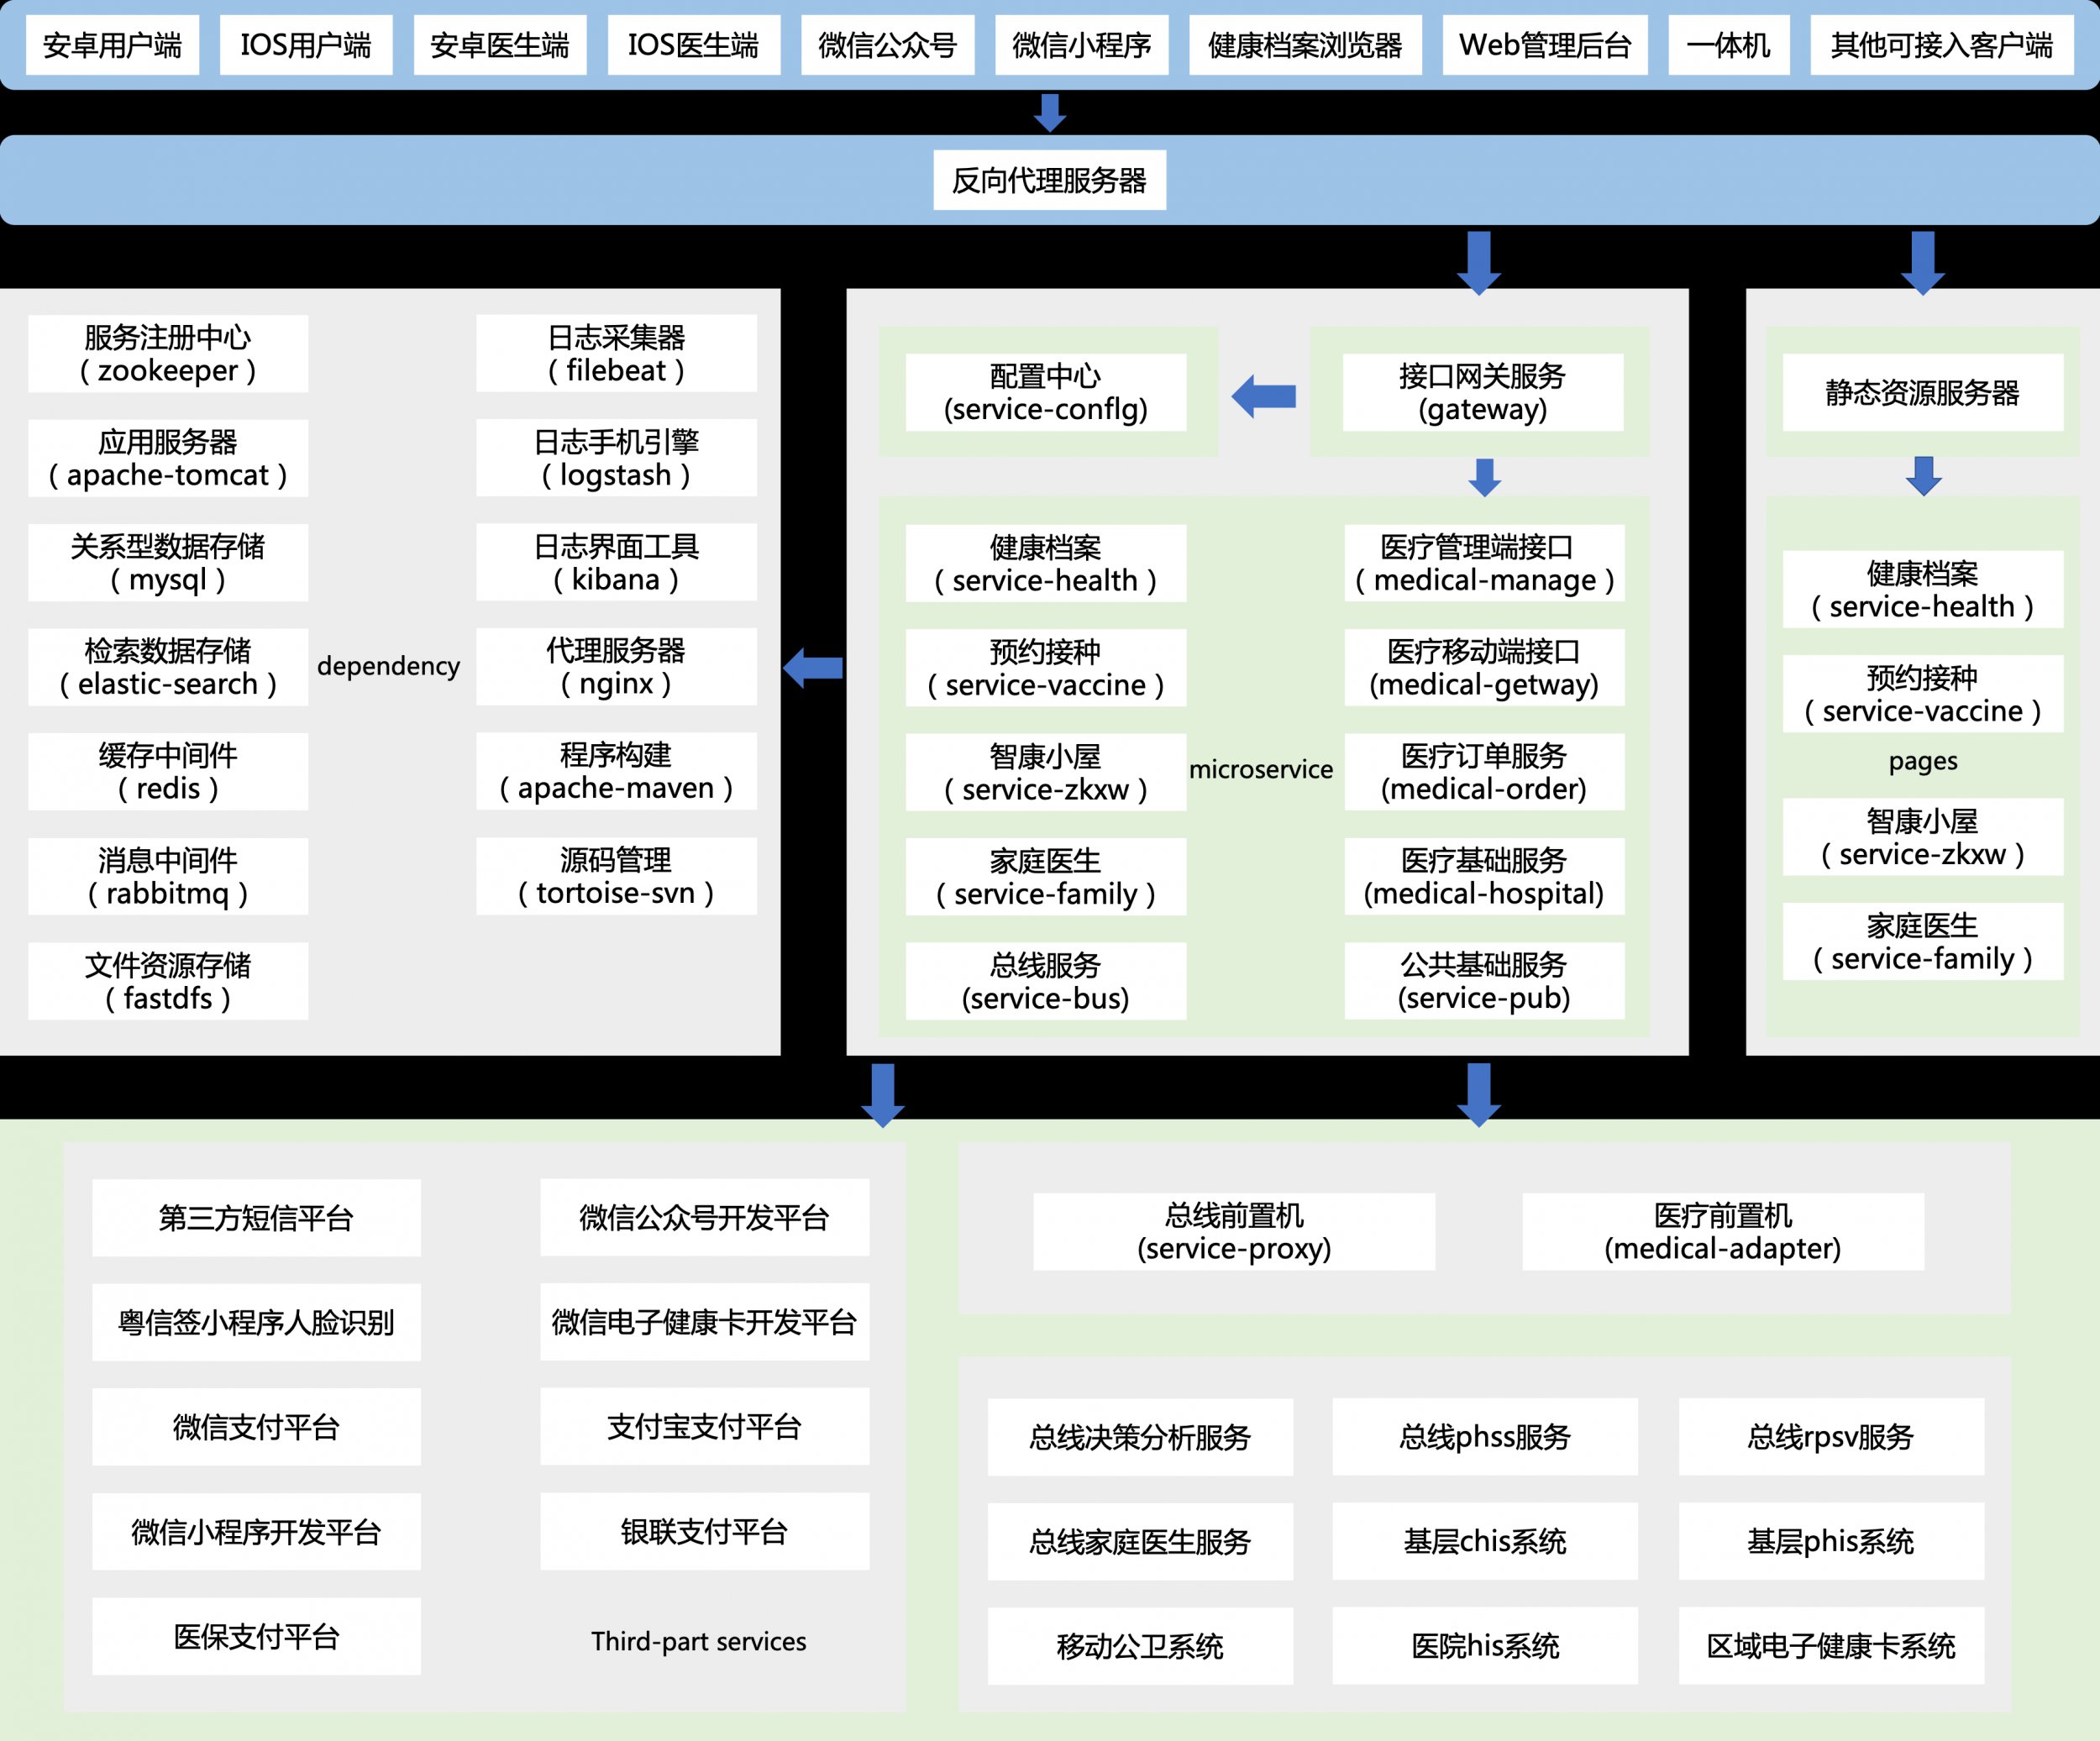Click the arrow below 接口网关服务 gateway box
This screenshot has width=2100, height=1741.
point(1484,477)
